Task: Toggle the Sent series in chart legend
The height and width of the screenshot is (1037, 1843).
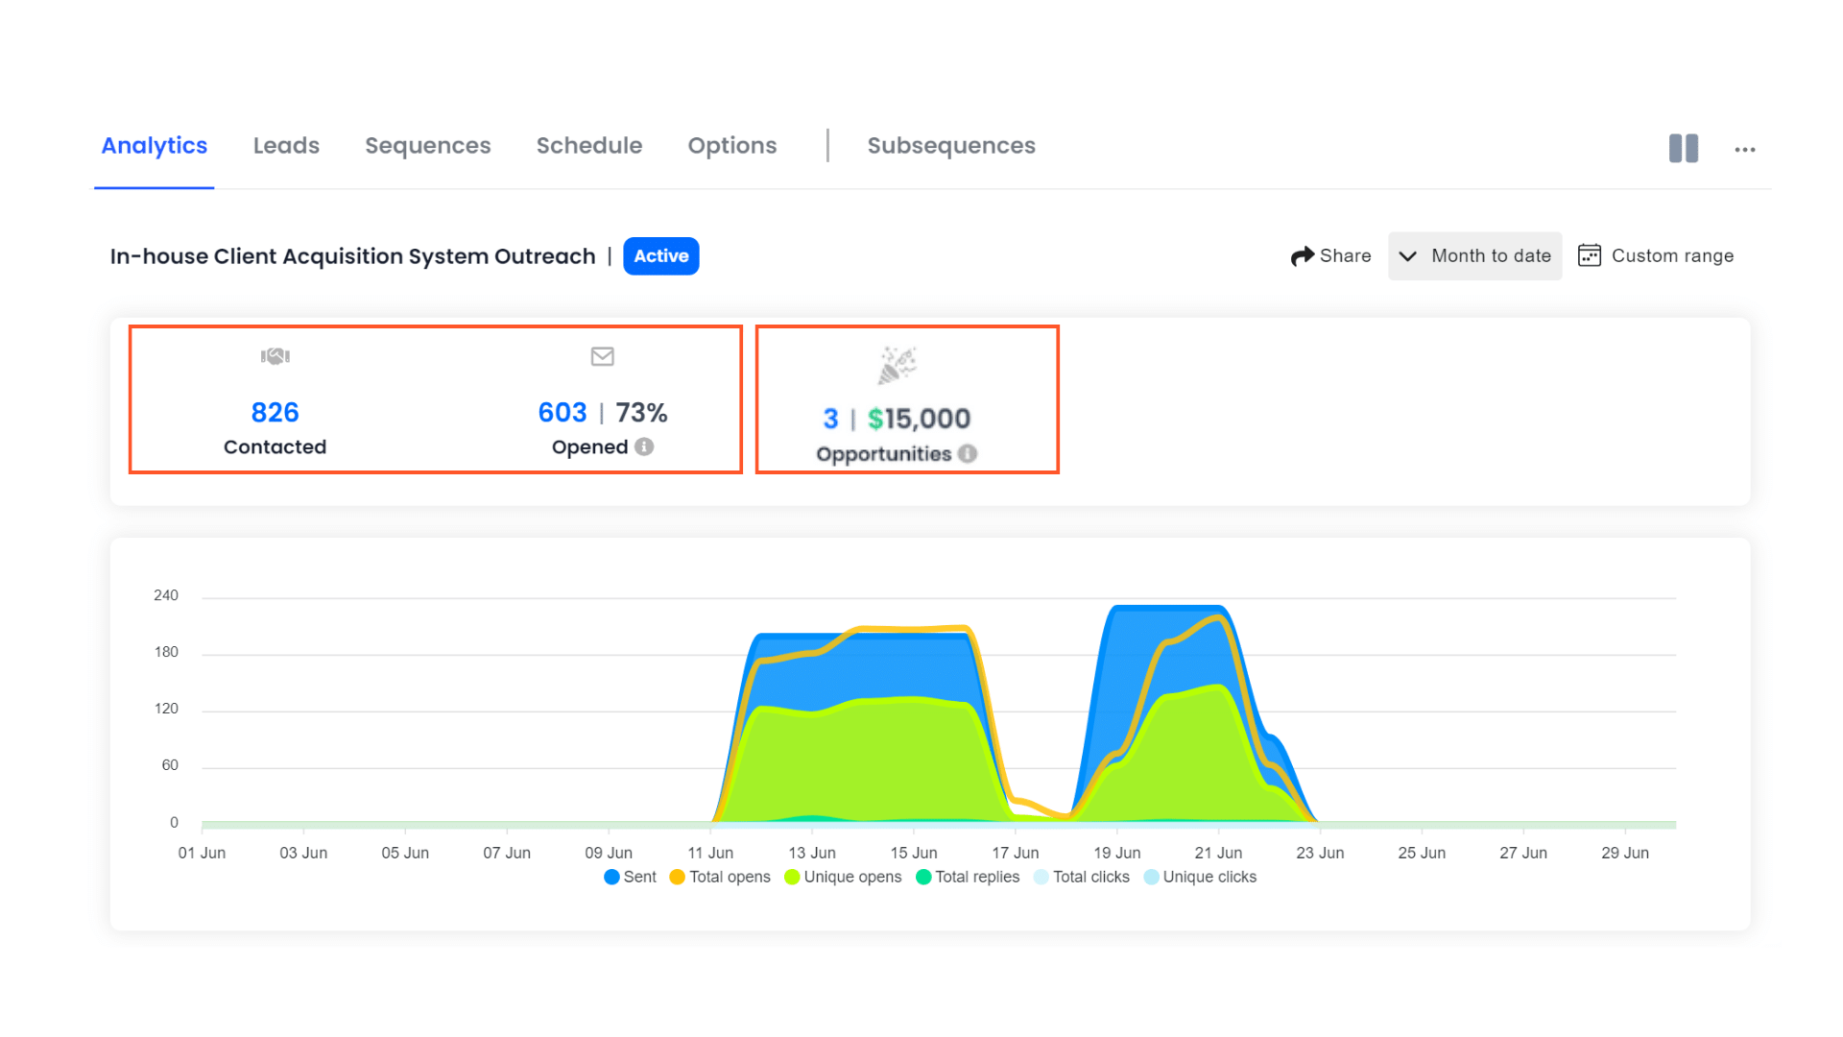Action: click(x=630, y=877)
